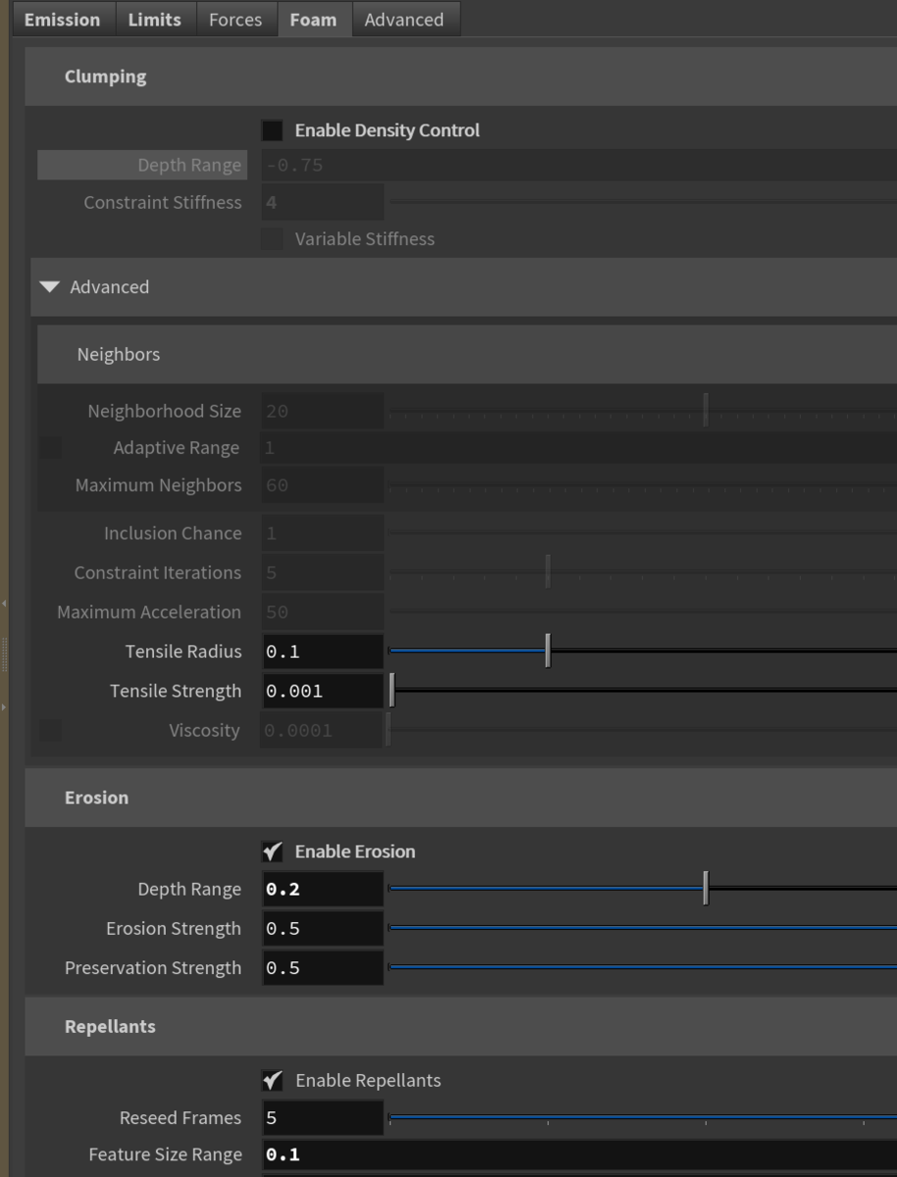Click the Neighborhood Size slider handle

(x=706, y=410)
